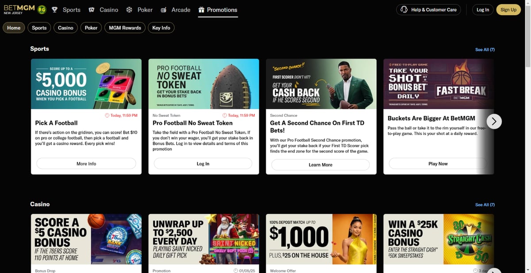Open See All (7) for Sports promotions

tap(485, 50)
